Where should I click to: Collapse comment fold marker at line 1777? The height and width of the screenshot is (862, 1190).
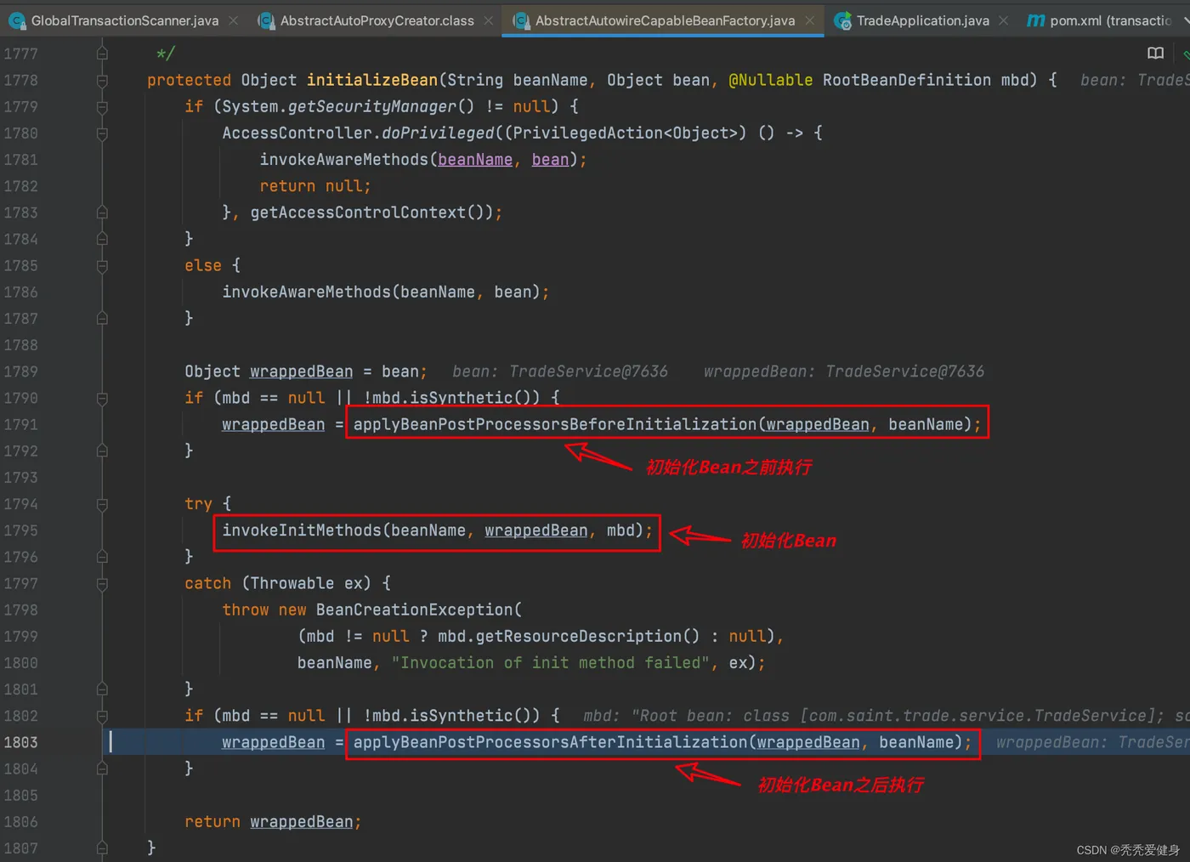(x=102, y=54)
